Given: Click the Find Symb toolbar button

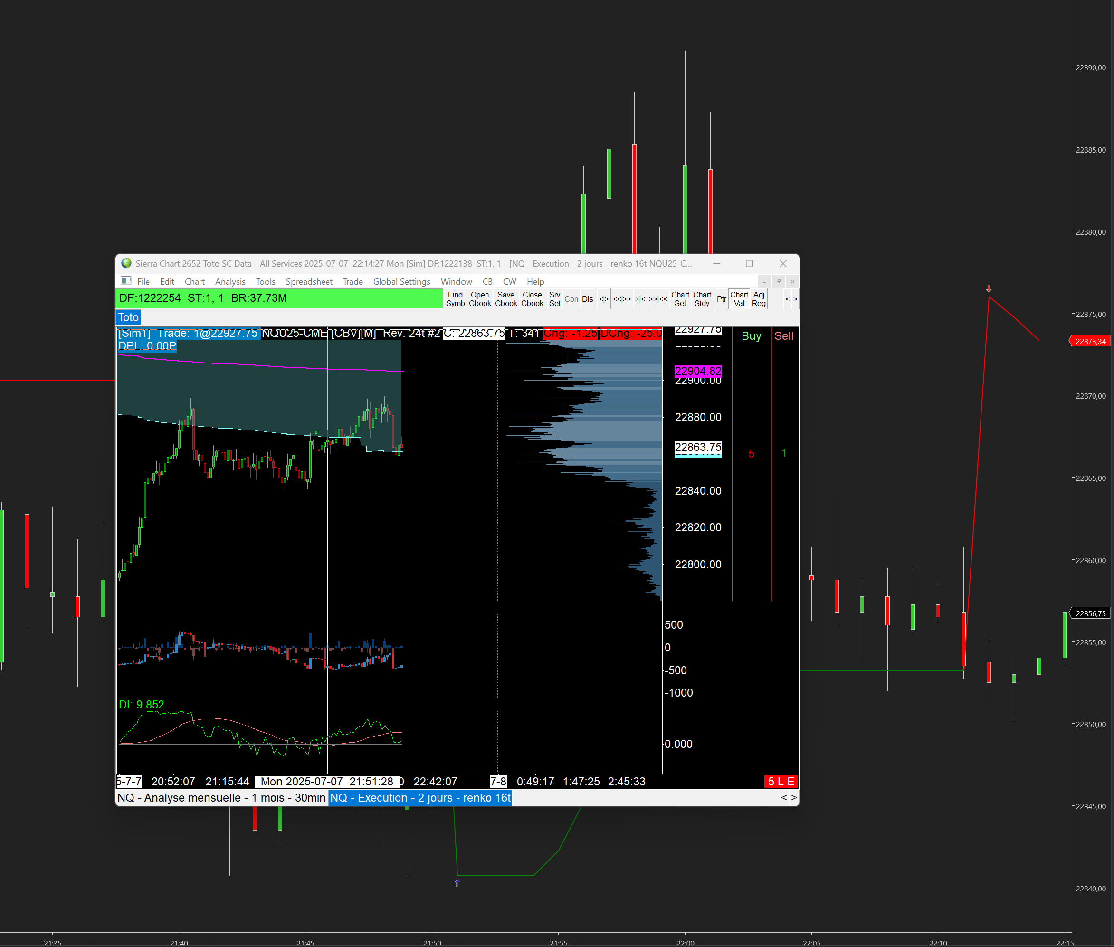Looking at the screenshot, I should pyautogui.click(x=455, y=299).
